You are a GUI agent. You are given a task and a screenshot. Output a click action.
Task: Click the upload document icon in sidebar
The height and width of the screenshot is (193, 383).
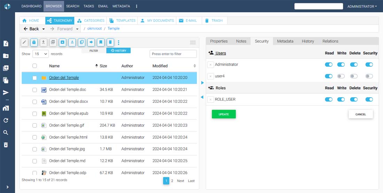[6, 44]
